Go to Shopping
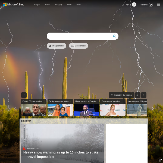The height and width of the screenshot is (163, 163). 59,5
